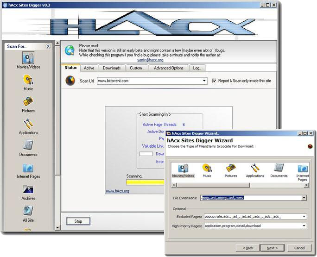Click the empty box beside Down label
The height and width of the screenshot is (257, 317).
click(146, 154)
